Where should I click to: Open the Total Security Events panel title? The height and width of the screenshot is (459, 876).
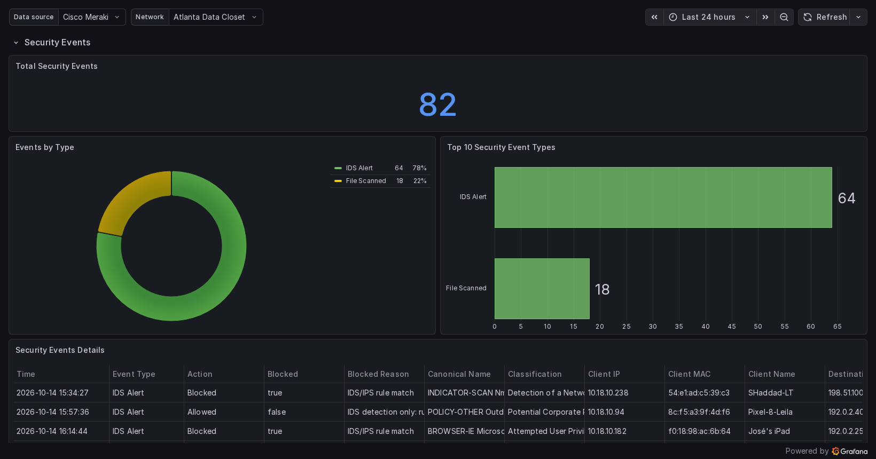point(57,66)
